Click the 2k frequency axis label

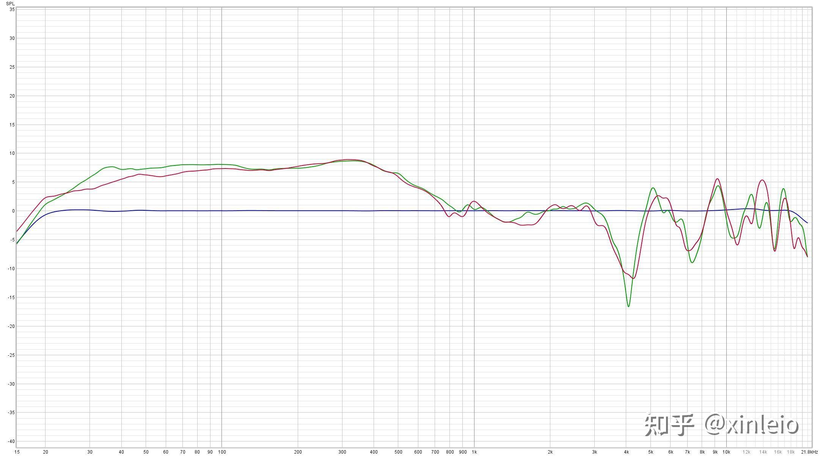coord(550,452)
